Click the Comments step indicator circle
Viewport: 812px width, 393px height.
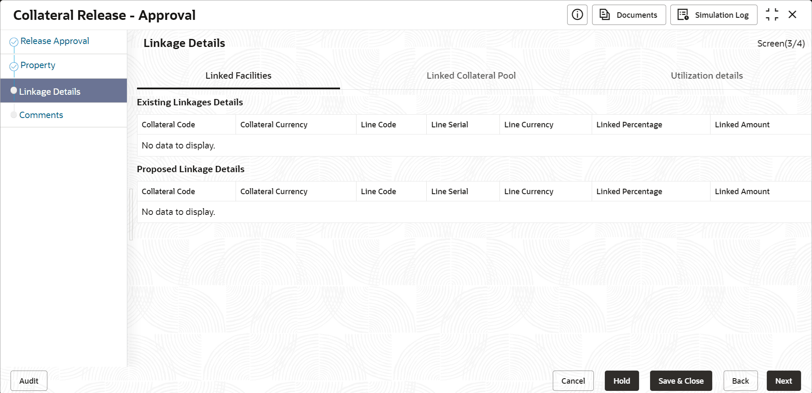14,115
